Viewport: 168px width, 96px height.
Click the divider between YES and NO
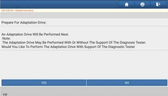[x=86, y=83]
